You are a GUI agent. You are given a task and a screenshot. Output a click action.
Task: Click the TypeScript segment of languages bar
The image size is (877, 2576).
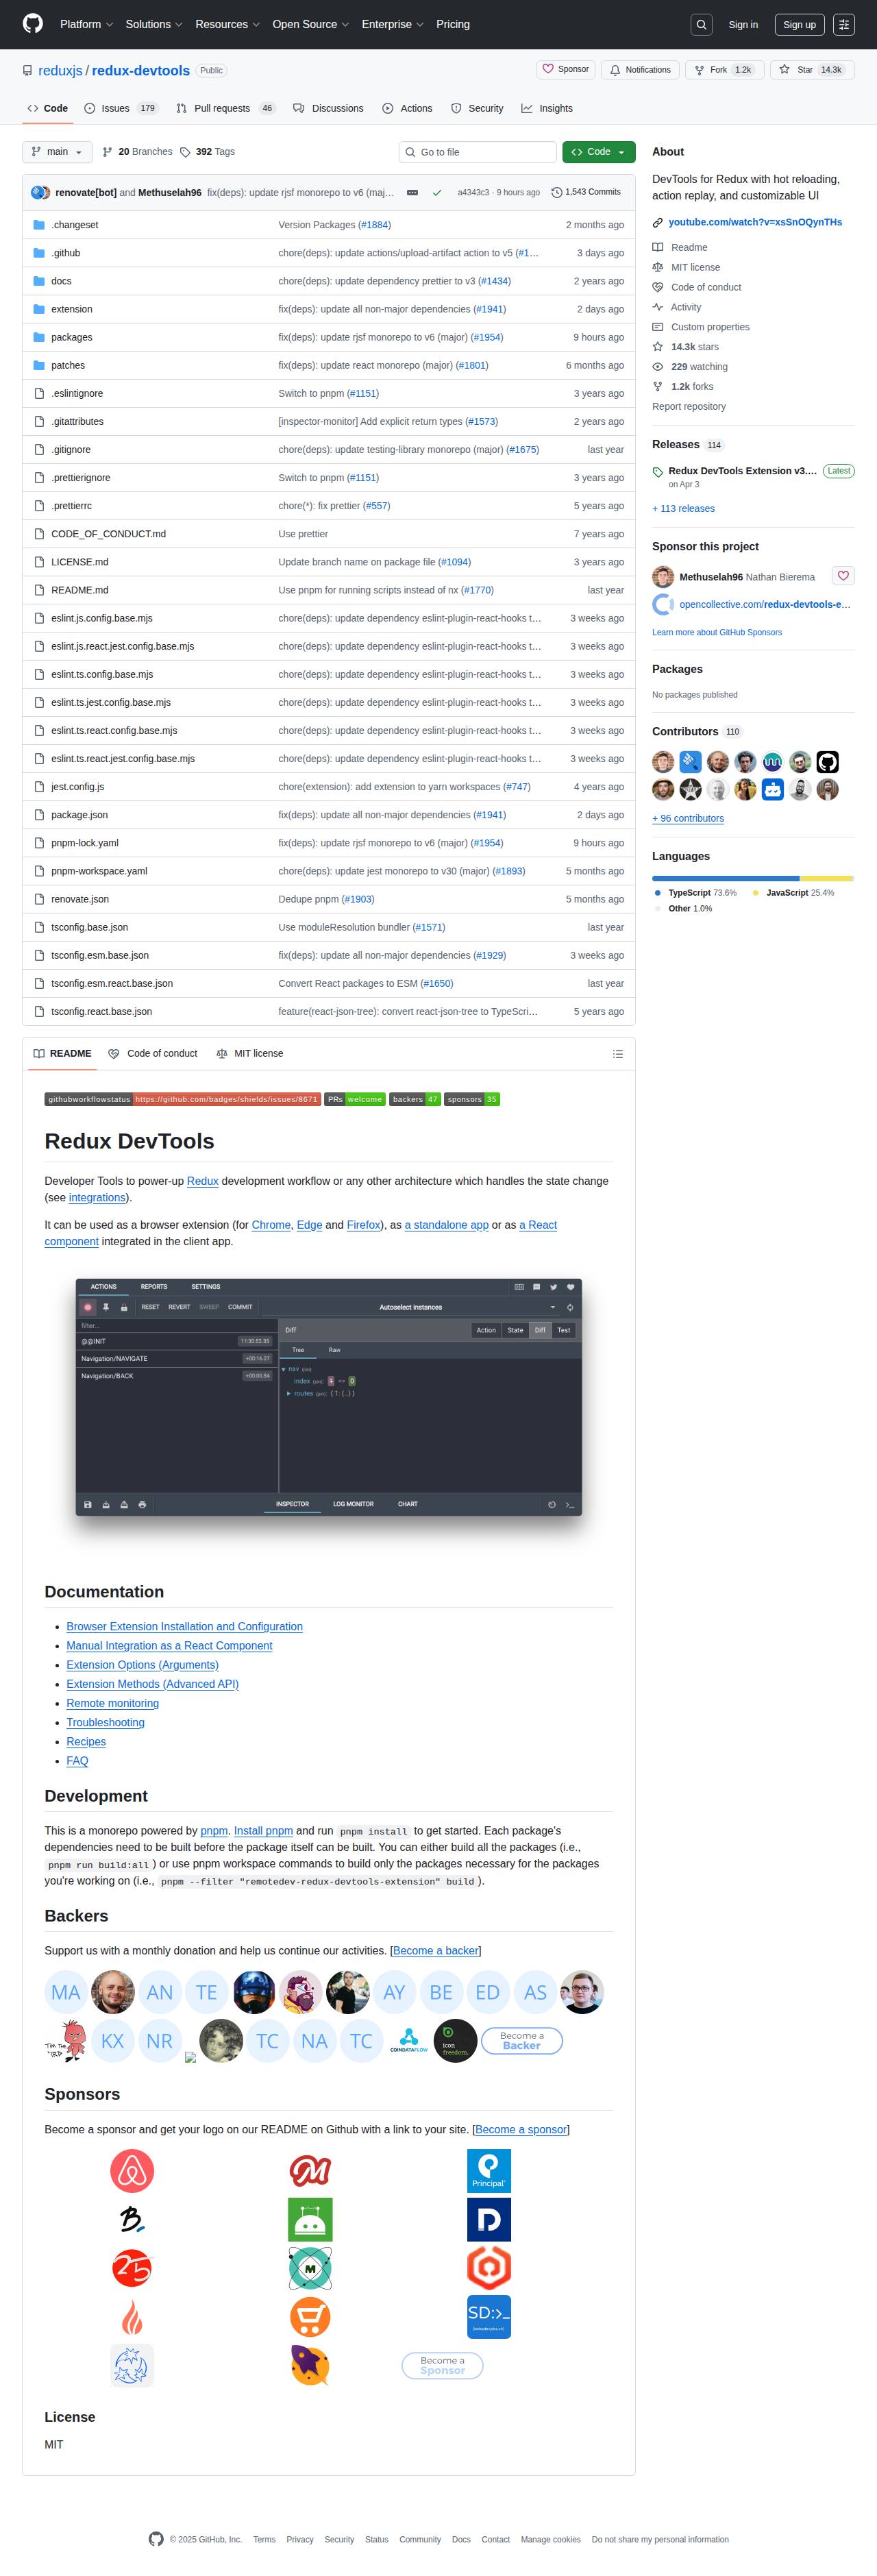coord(725,878)
